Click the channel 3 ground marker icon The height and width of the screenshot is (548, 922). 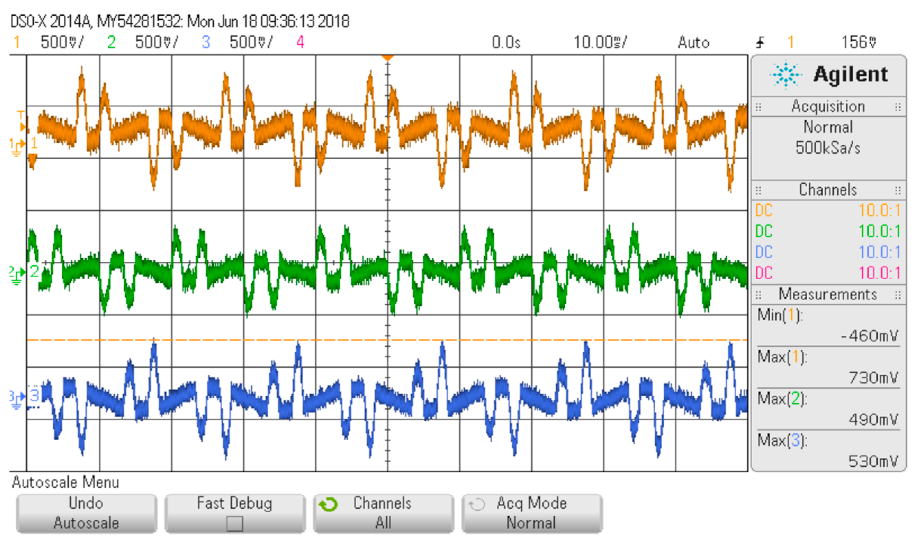(x=16, y=399)
